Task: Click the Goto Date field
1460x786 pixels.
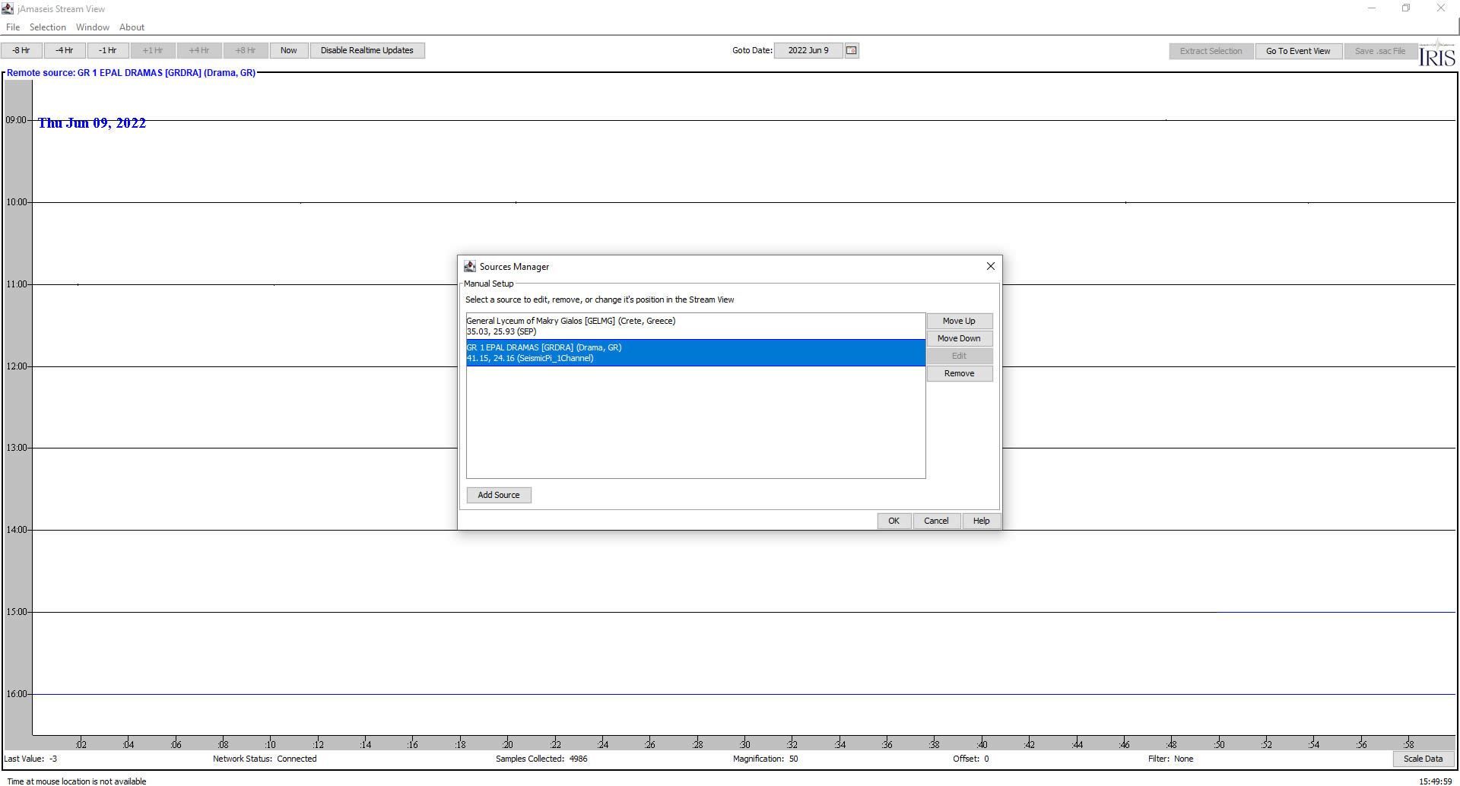Action: click(808, 51)
